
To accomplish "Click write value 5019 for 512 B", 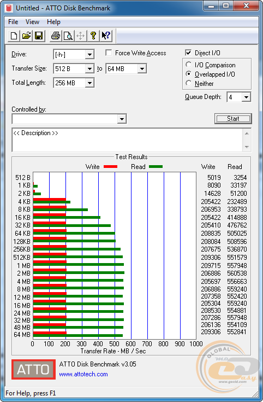I will point(214,177).
